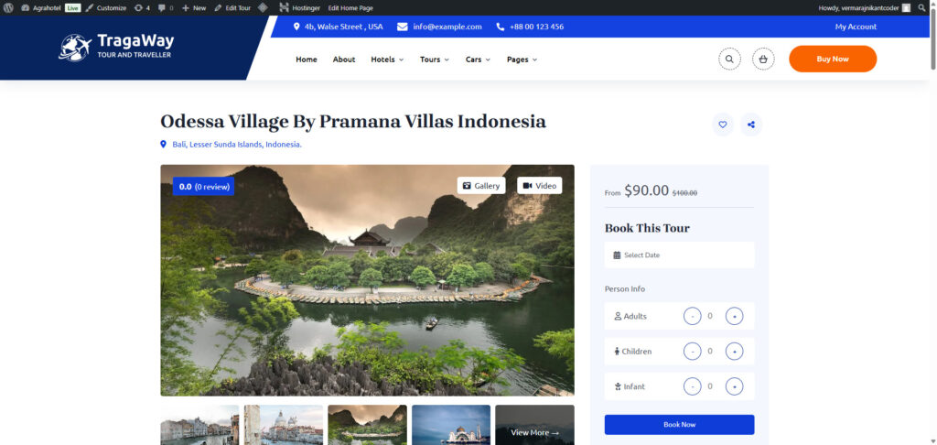This screenshot has height=445, width=937.
Task: Click the search magnifier icon in header
Action: pos(729,60)
